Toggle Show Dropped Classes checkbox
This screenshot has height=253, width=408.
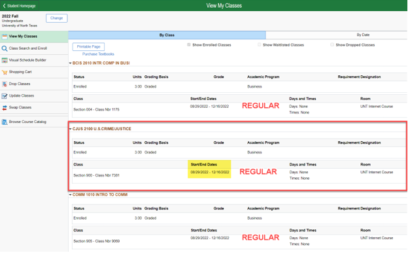click(332, 44)
